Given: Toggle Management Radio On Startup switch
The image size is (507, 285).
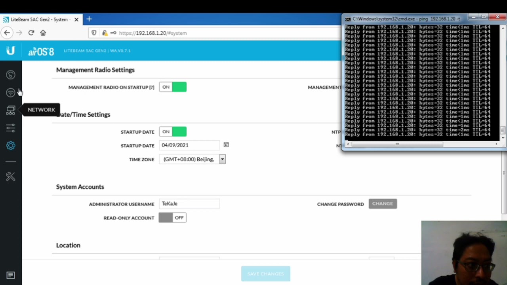Looking at the screenshot, I should coord(173,87).
